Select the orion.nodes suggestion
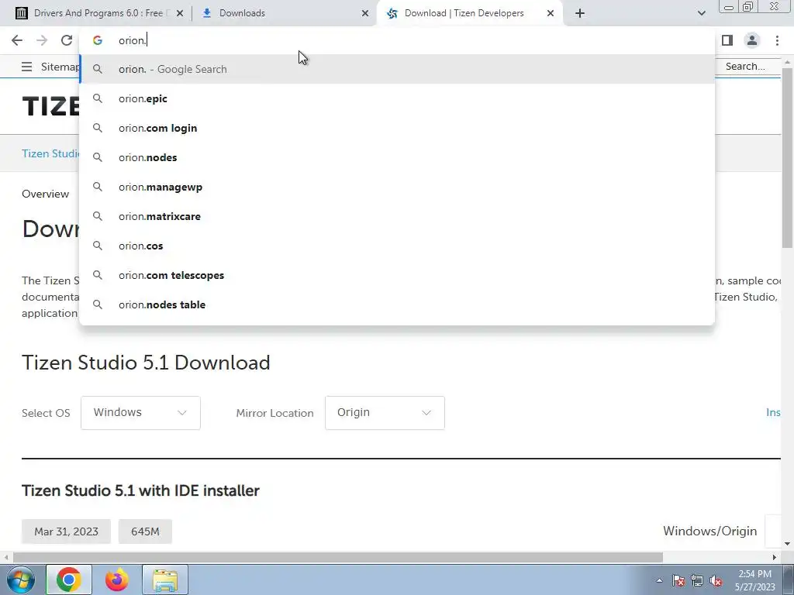Screen dimensions: 794x595 point(397,157)
